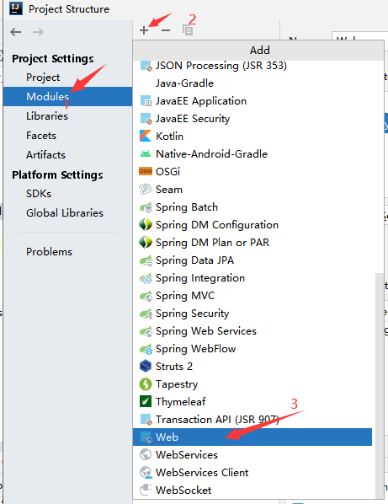Click the Tapestry text label
The height and width of the screenshot is (504, 388).
pos(177,384)
